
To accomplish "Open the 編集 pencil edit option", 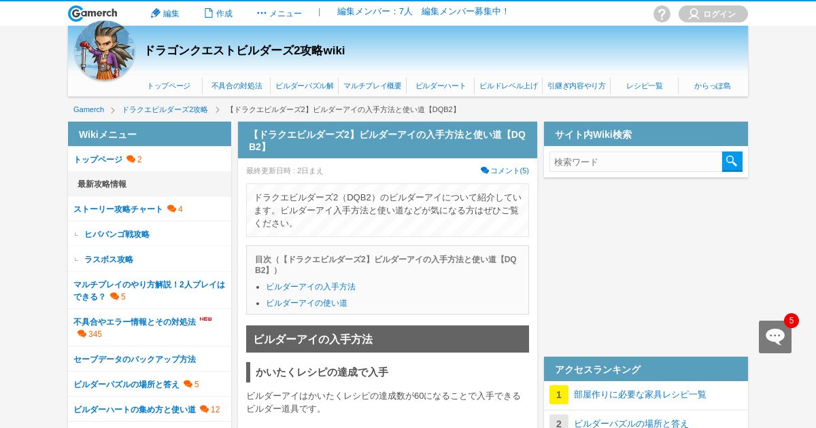I will [x=165, y=13].
